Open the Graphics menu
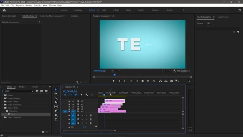 pos(38,5)
